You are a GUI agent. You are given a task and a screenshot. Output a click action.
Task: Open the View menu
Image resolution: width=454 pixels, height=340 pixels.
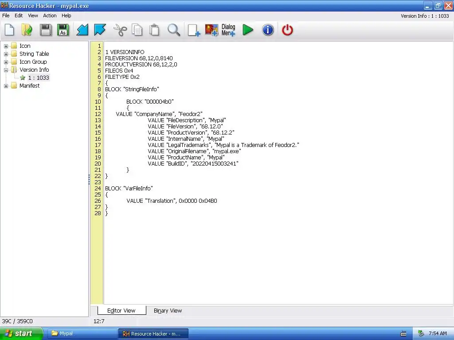(33, 15)
